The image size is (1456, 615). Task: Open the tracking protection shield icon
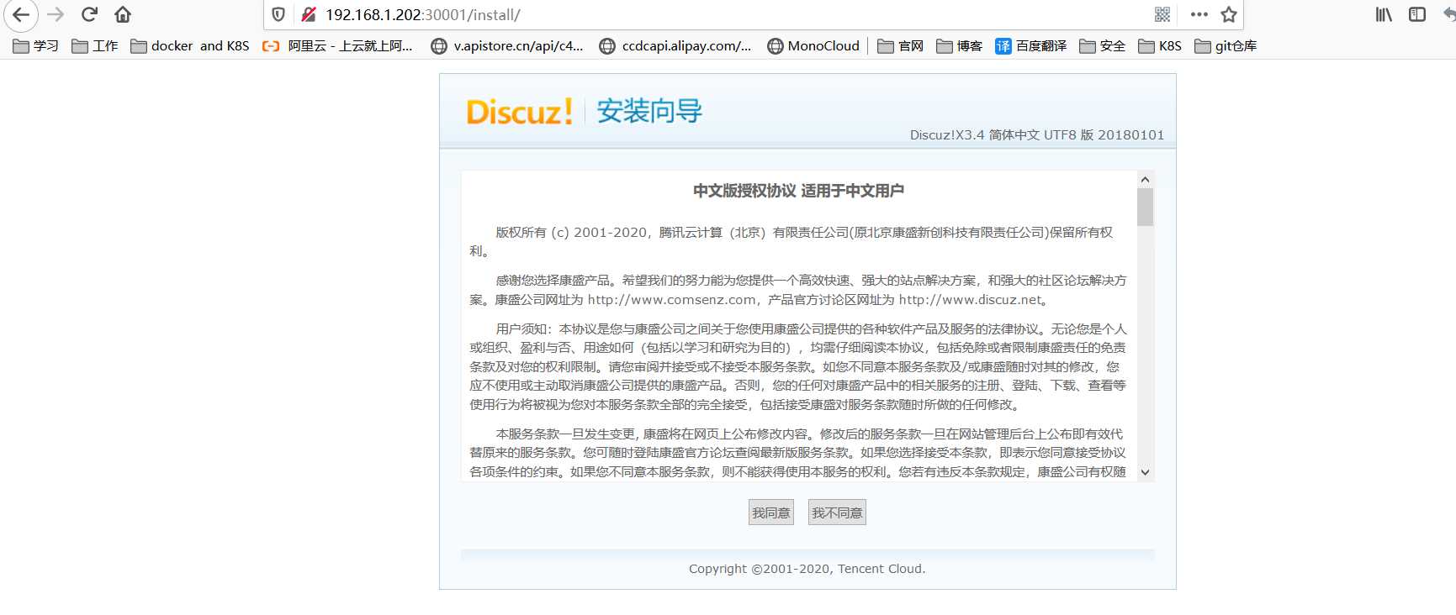[x=279, y=14]
